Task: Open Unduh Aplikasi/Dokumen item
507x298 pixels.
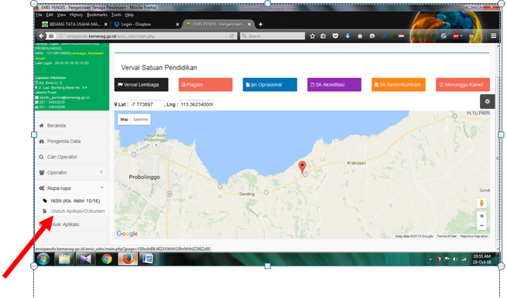Action: tap(77, 211)
